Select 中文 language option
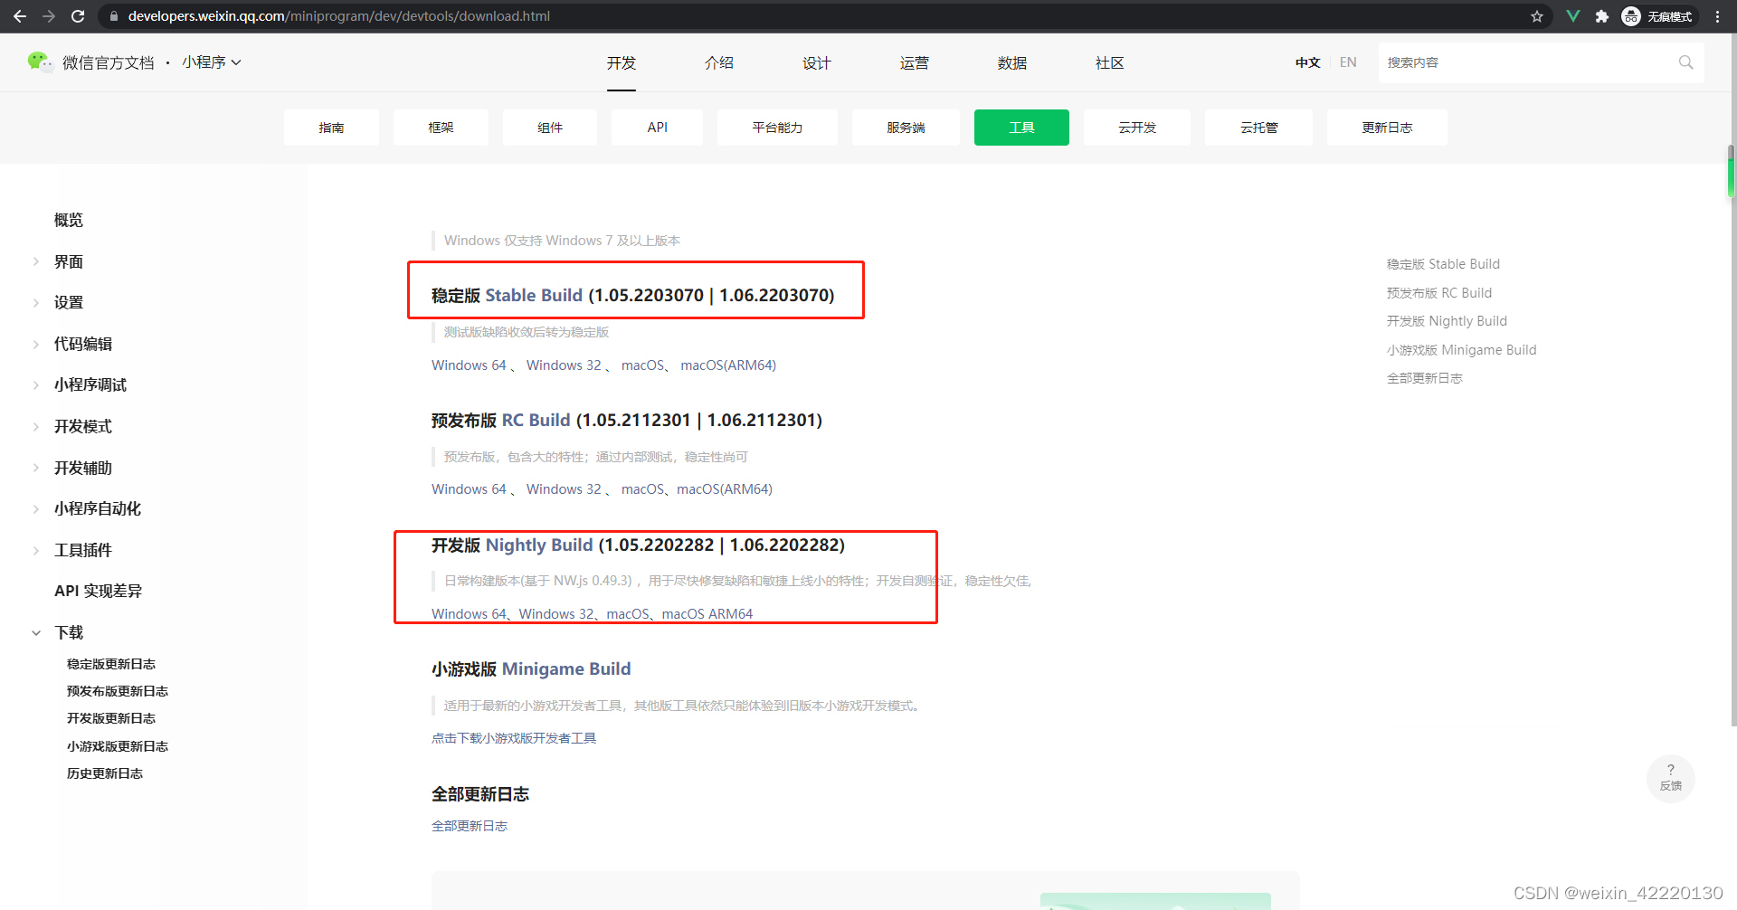 [x=1307, y=62]
